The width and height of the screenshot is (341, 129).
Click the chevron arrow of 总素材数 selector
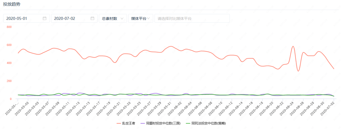click(x=122, y=18)
